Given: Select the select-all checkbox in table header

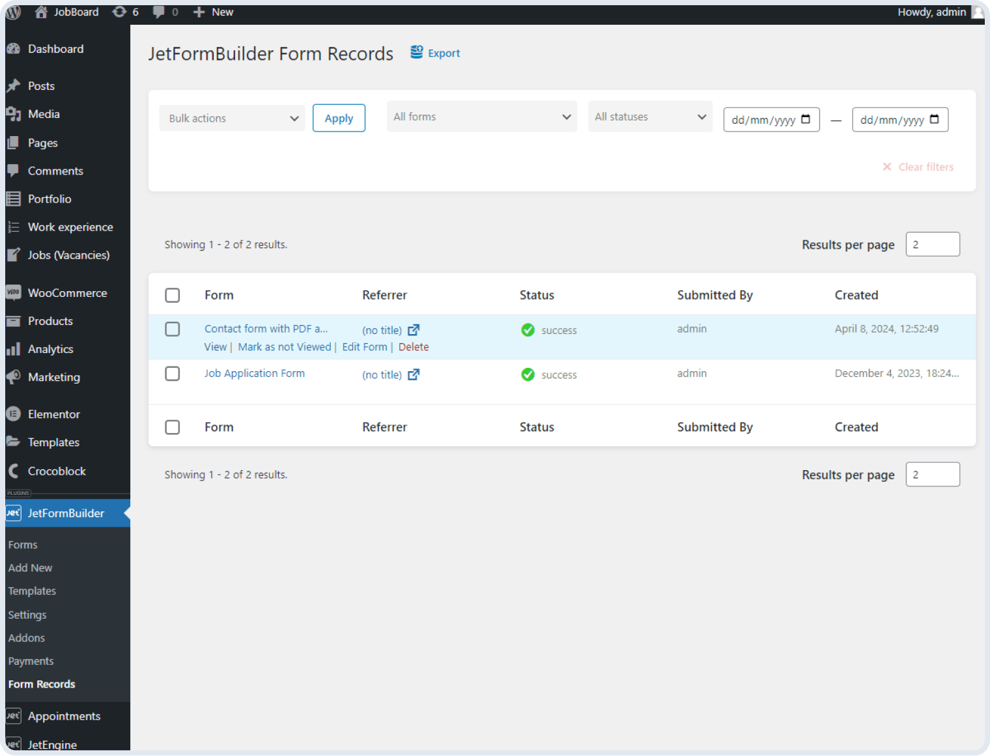Looking at the screenshot, I should coord(173,295).
